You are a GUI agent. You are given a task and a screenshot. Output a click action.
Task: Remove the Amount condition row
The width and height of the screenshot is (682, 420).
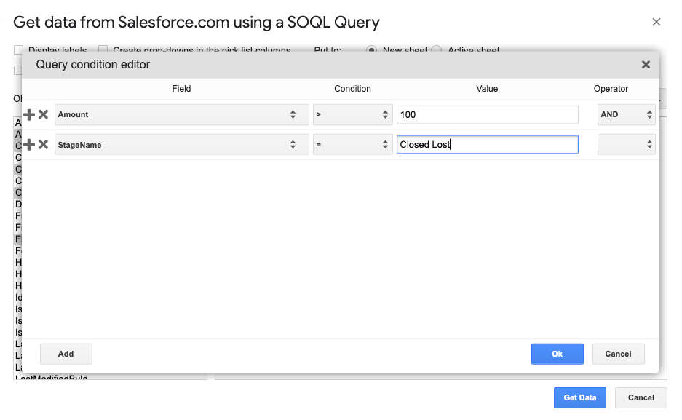pos(43,115)
